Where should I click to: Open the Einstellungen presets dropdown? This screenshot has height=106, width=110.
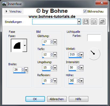tap(79, 22)
